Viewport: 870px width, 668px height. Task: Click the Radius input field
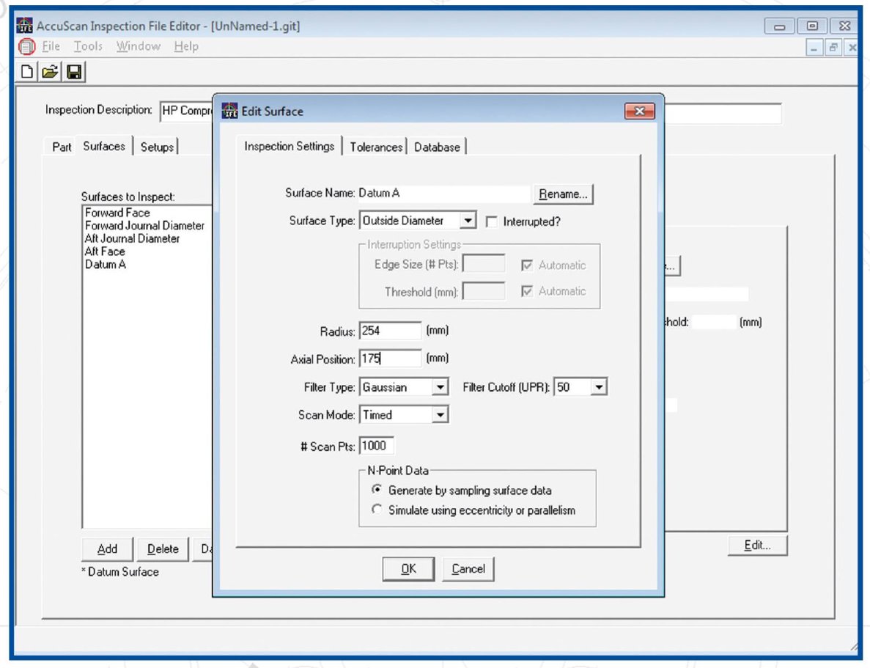click(390, 331)
